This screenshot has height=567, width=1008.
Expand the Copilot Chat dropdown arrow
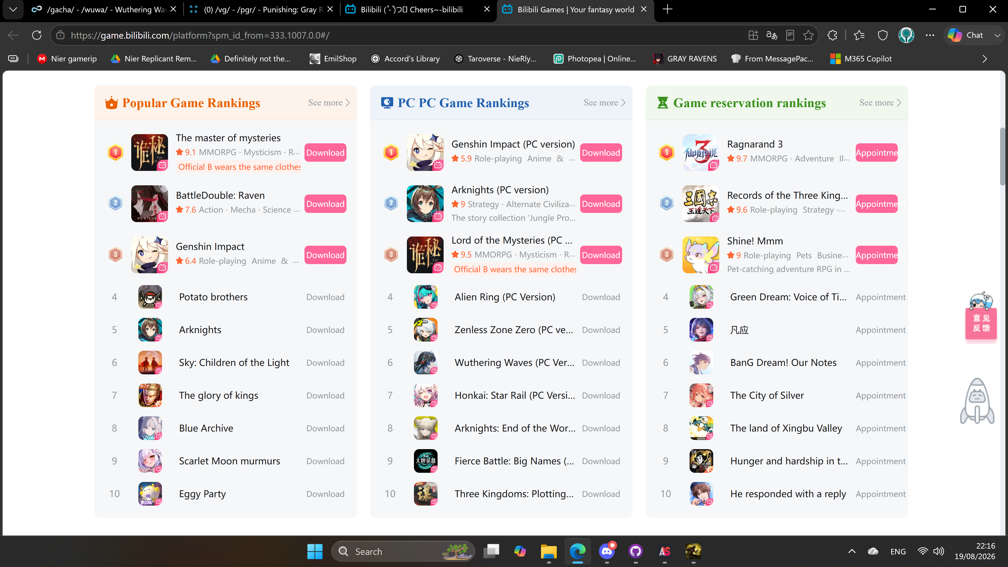997,35
